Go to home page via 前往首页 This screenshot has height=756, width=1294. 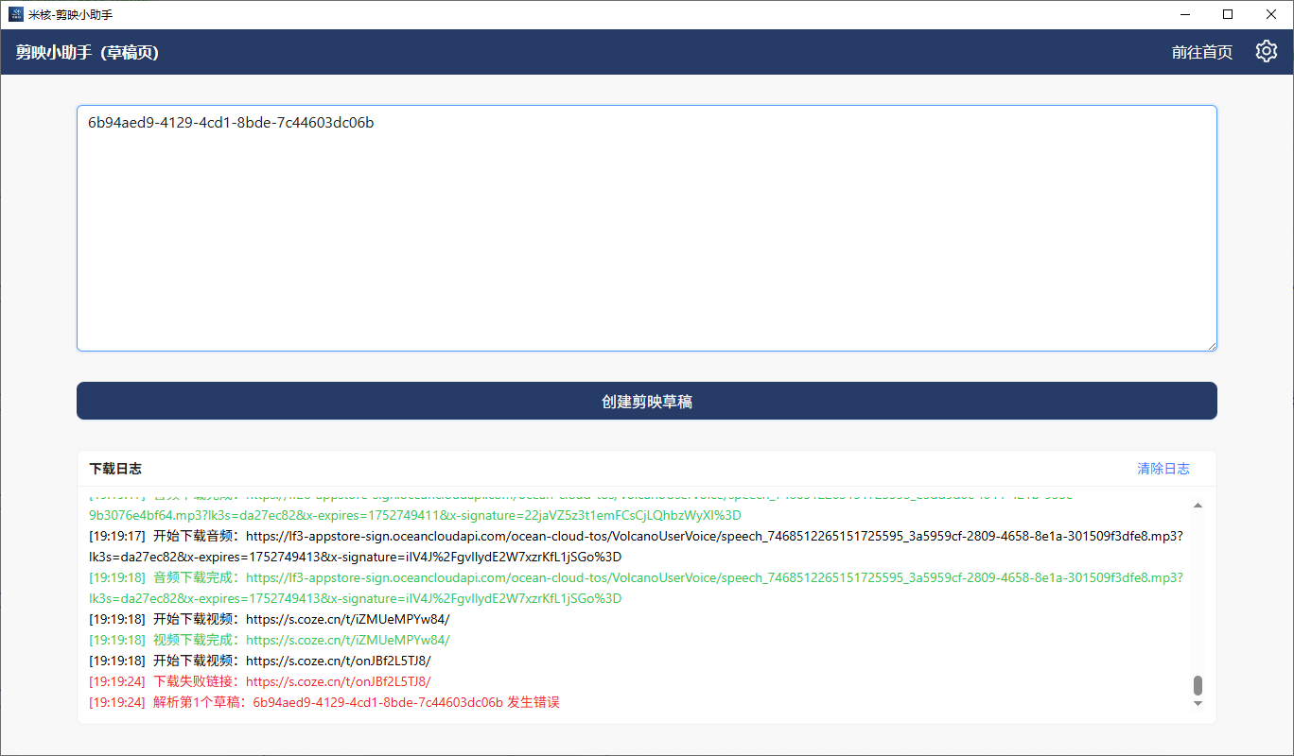1201,53
